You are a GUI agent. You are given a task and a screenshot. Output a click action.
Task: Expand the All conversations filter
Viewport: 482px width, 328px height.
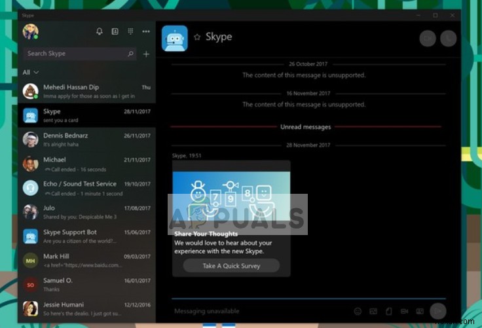pyautogui.click(x=31, y=72)
